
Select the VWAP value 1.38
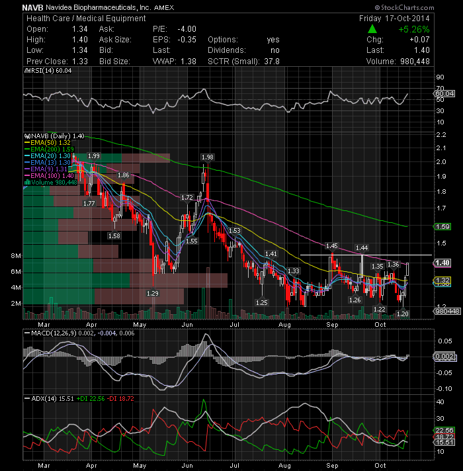[189, 61]
